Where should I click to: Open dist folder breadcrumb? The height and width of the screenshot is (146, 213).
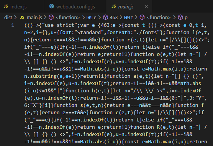point(8,17)
